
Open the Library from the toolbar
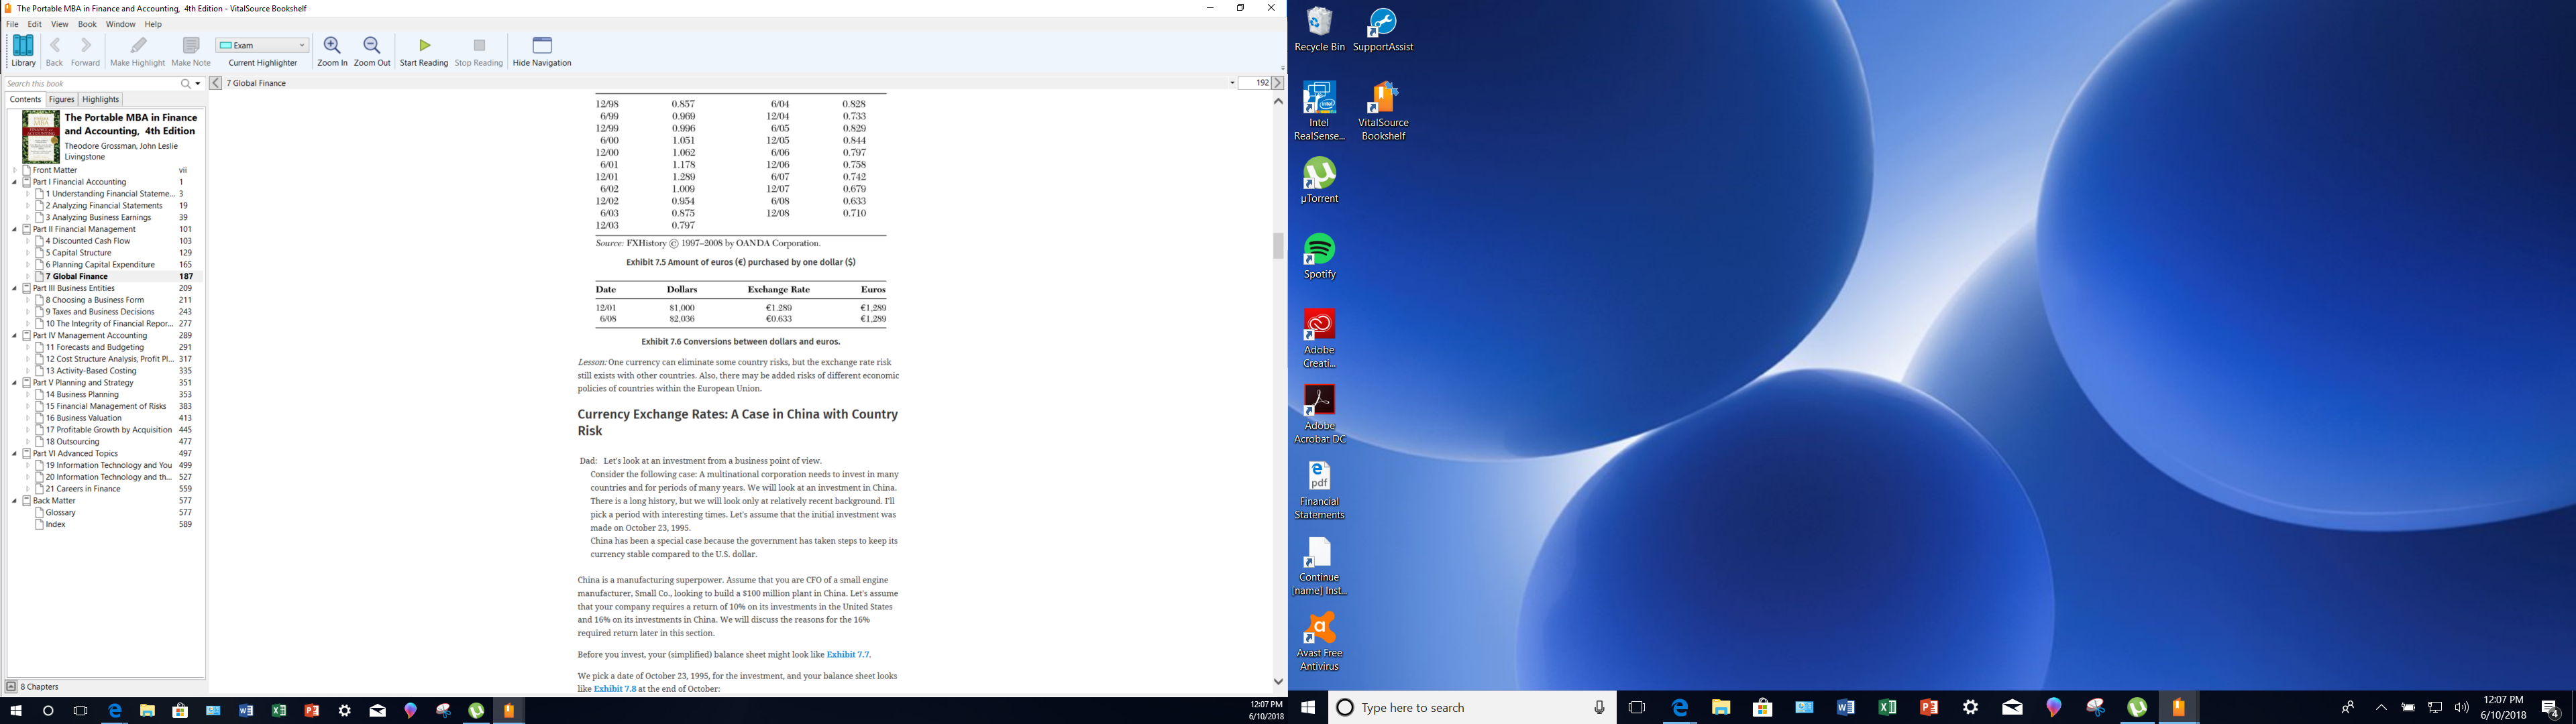(x=23, y=51)
